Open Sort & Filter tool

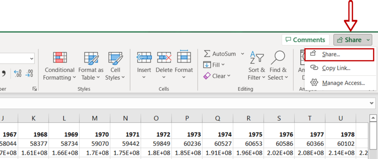click(x=257, y=66)
